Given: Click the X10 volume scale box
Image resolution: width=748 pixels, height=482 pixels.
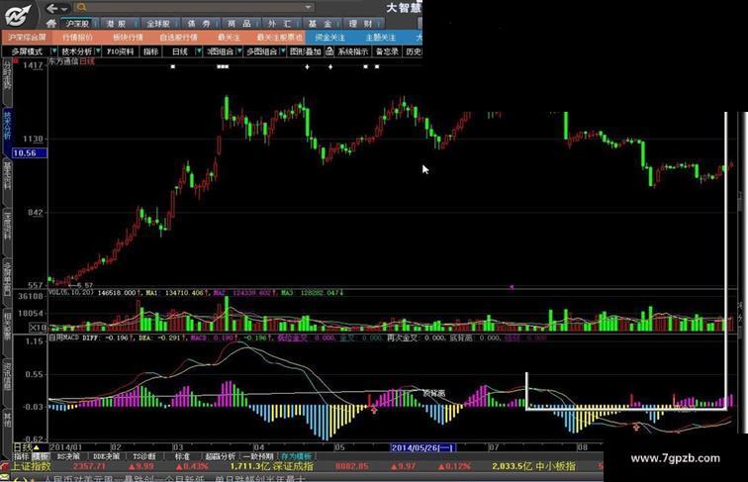Looking at the screenshot, I should pos(39,328).
